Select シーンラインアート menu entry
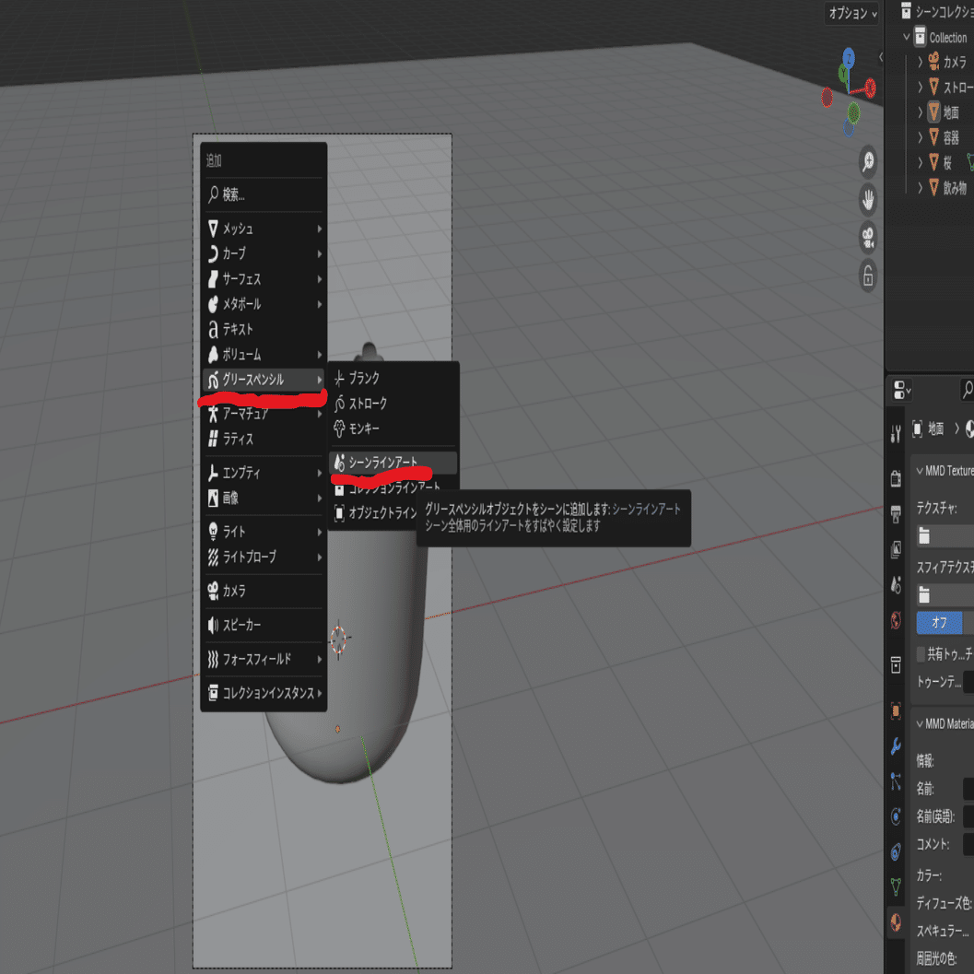The image size is (974, 974). (x=393, y=463)
